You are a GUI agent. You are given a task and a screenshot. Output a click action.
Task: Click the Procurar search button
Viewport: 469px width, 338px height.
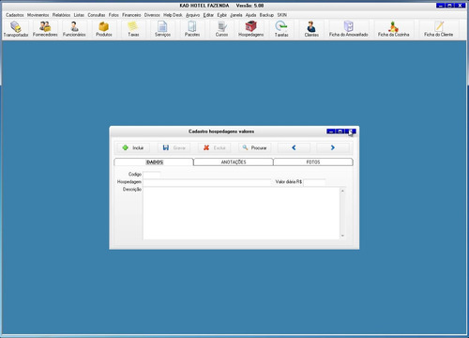tap(255, 147)
